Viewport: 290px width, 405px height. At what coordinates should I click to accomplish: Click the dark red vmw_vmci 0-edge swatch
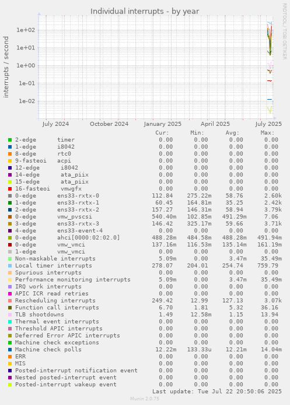[10, 245]
